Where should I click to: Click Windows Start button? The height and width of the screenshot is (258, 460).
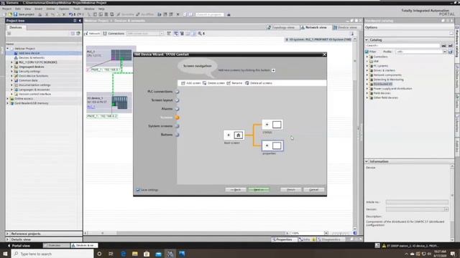5,254
